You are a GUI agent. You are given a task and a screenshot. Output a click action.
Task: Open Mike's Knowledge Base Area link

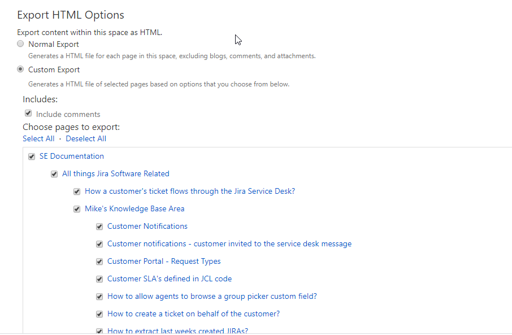[134, 208]
